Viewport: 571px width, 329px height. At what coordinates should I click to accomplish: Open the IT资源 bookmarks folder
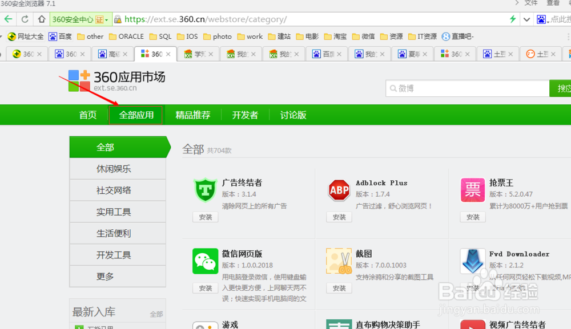tap(423, 36)
